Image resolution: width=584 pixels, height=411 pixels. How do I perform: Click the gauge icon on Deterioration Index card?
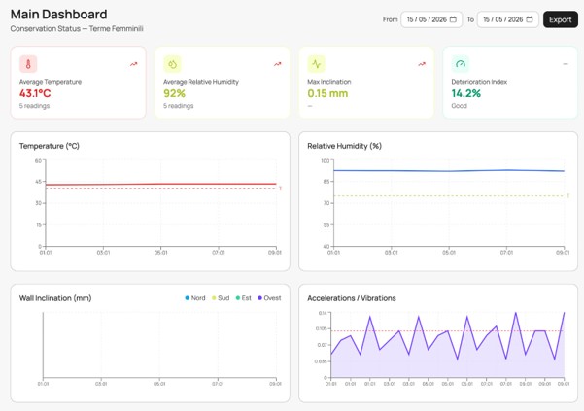(x=461, y=64)
